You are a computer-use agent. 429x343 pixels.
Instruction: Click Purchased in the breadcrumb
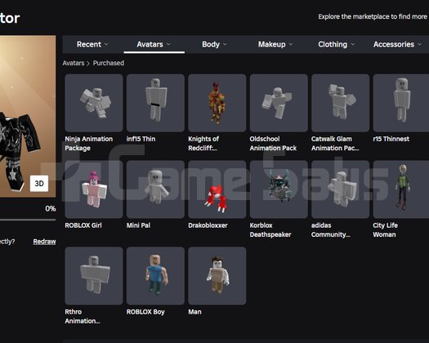click(x=109, y=63)
